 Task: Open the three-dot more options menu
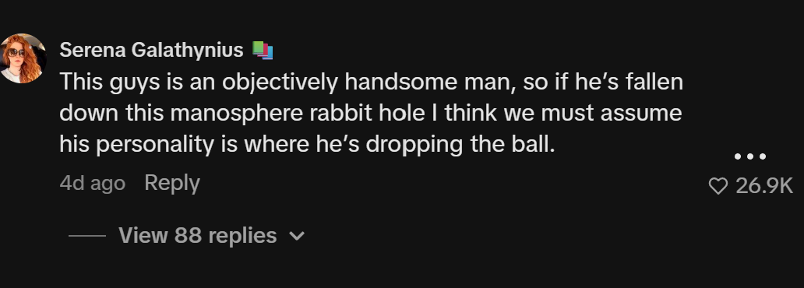750,156
